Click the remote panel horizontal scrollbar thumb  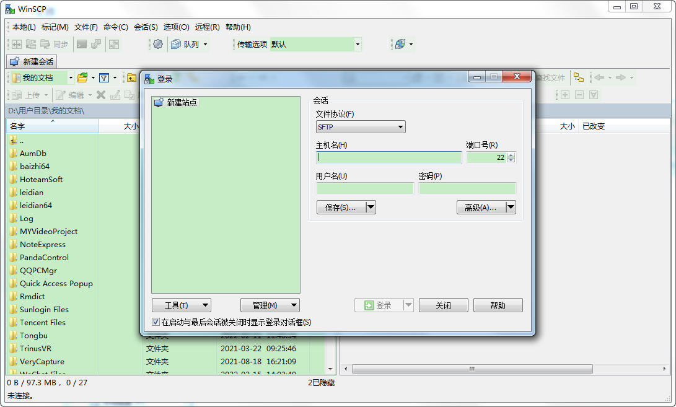click(x=472, y=369)
